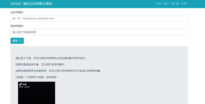Click the line 比如做一个这样的小视频
This screenshot has width=205, height=104.
pyautogui.click(x=36, y=77)
